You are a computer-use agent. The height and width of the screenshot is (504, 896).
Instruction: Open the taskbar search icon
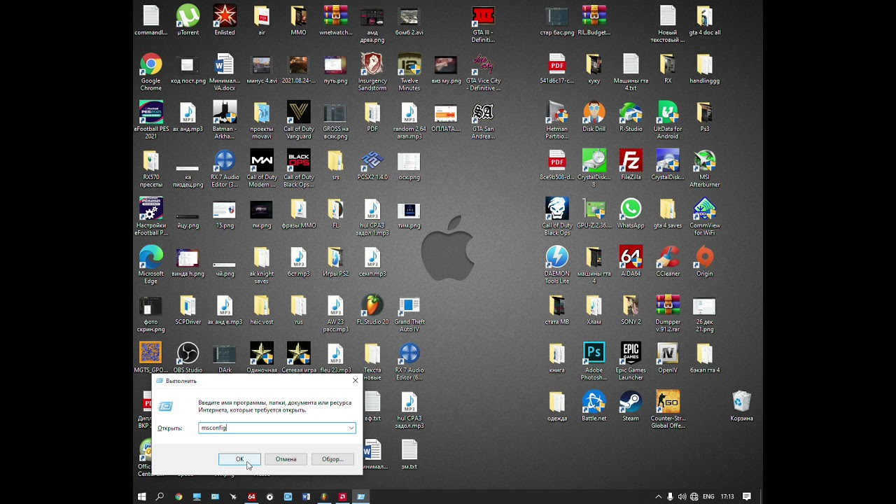(160, 496)
